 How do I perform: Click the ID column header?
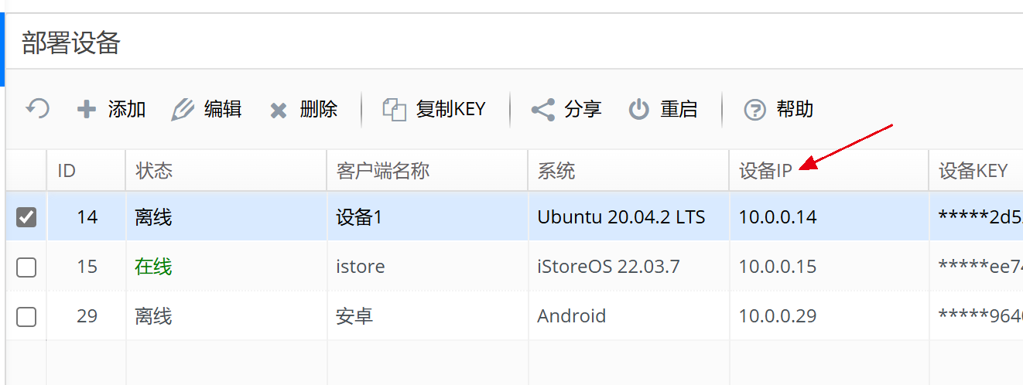[67, 171]
